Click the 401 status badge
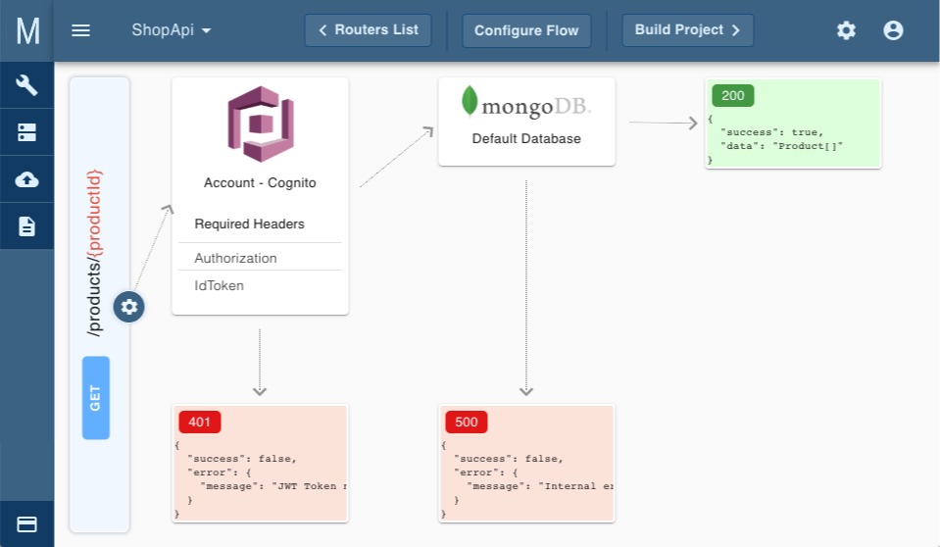 [x=200, y=422]
